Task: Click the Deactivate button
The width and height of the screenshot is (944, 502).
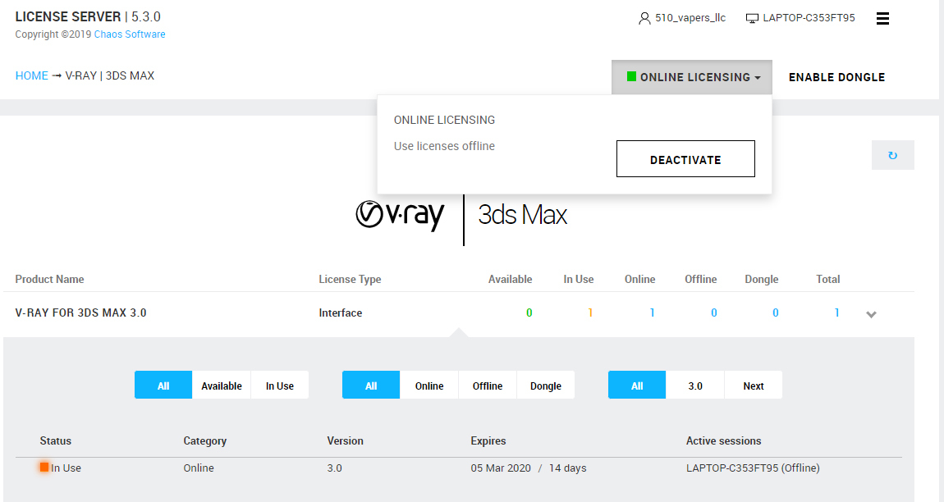Action: (x=685, y=159)
